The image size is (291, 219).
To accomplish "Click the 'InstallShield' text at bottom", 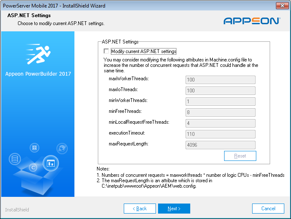I will [17, 210].
